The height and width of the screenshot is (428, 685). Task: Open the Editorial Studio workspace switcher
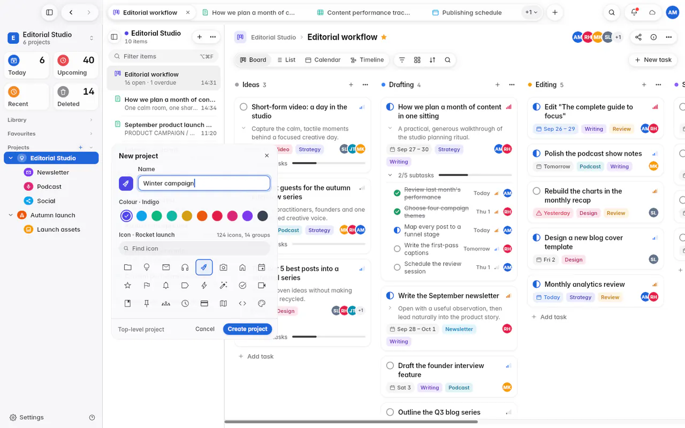pos(51,38)
